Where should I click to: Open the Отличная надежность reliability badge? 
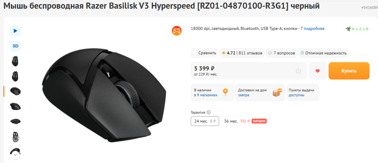click(324, 53)
